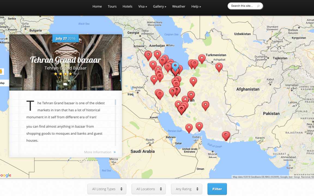The width and height of the screenshot is (314, 196).
Task: Click the map pin near Ashgabat
Action: 219,67
